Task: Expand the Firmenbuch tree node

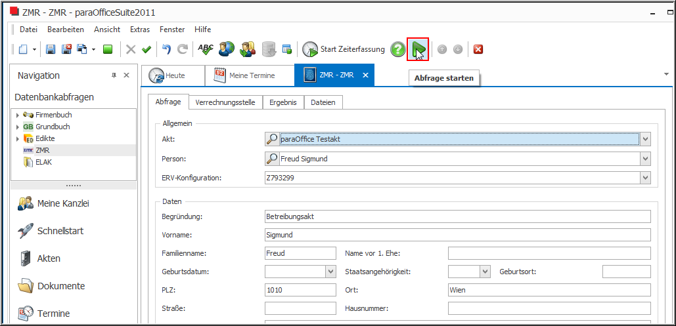Action: click(x=18, y=115)
